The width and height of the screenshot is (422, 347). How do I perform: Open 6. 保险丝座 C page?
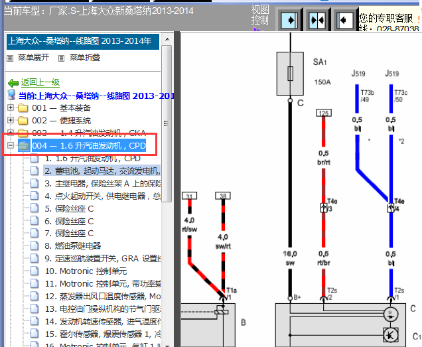coord(69,221)
